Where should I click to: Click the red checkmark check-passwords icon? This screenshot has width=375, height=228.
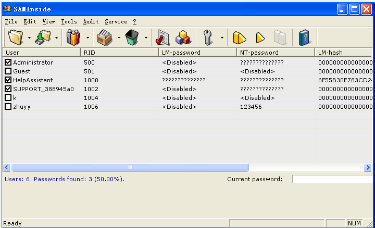pyautogui.click(x=162, y=37)
